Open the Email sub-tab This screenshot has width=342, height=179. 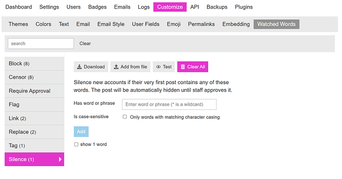click(x=83, y=24)
